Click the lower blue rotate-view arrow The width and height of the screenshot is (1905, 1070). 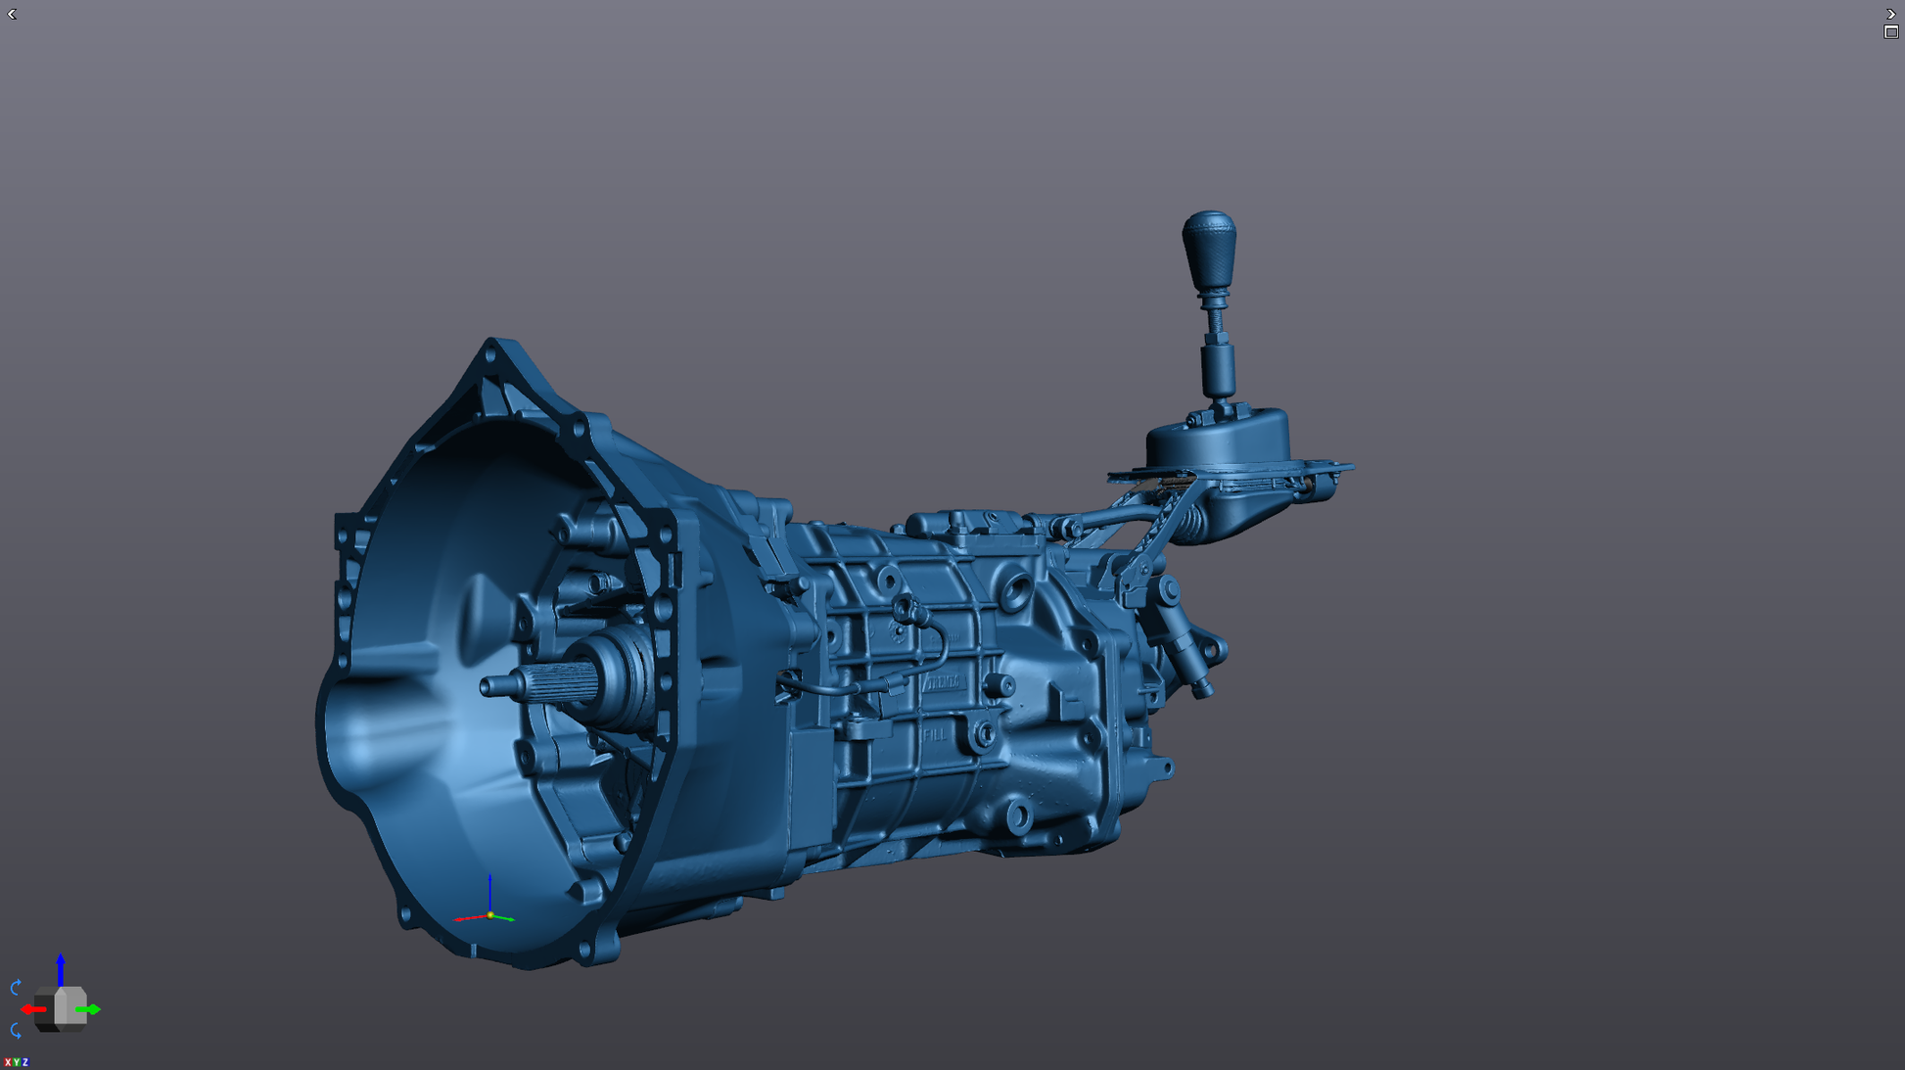(16, 1031)
